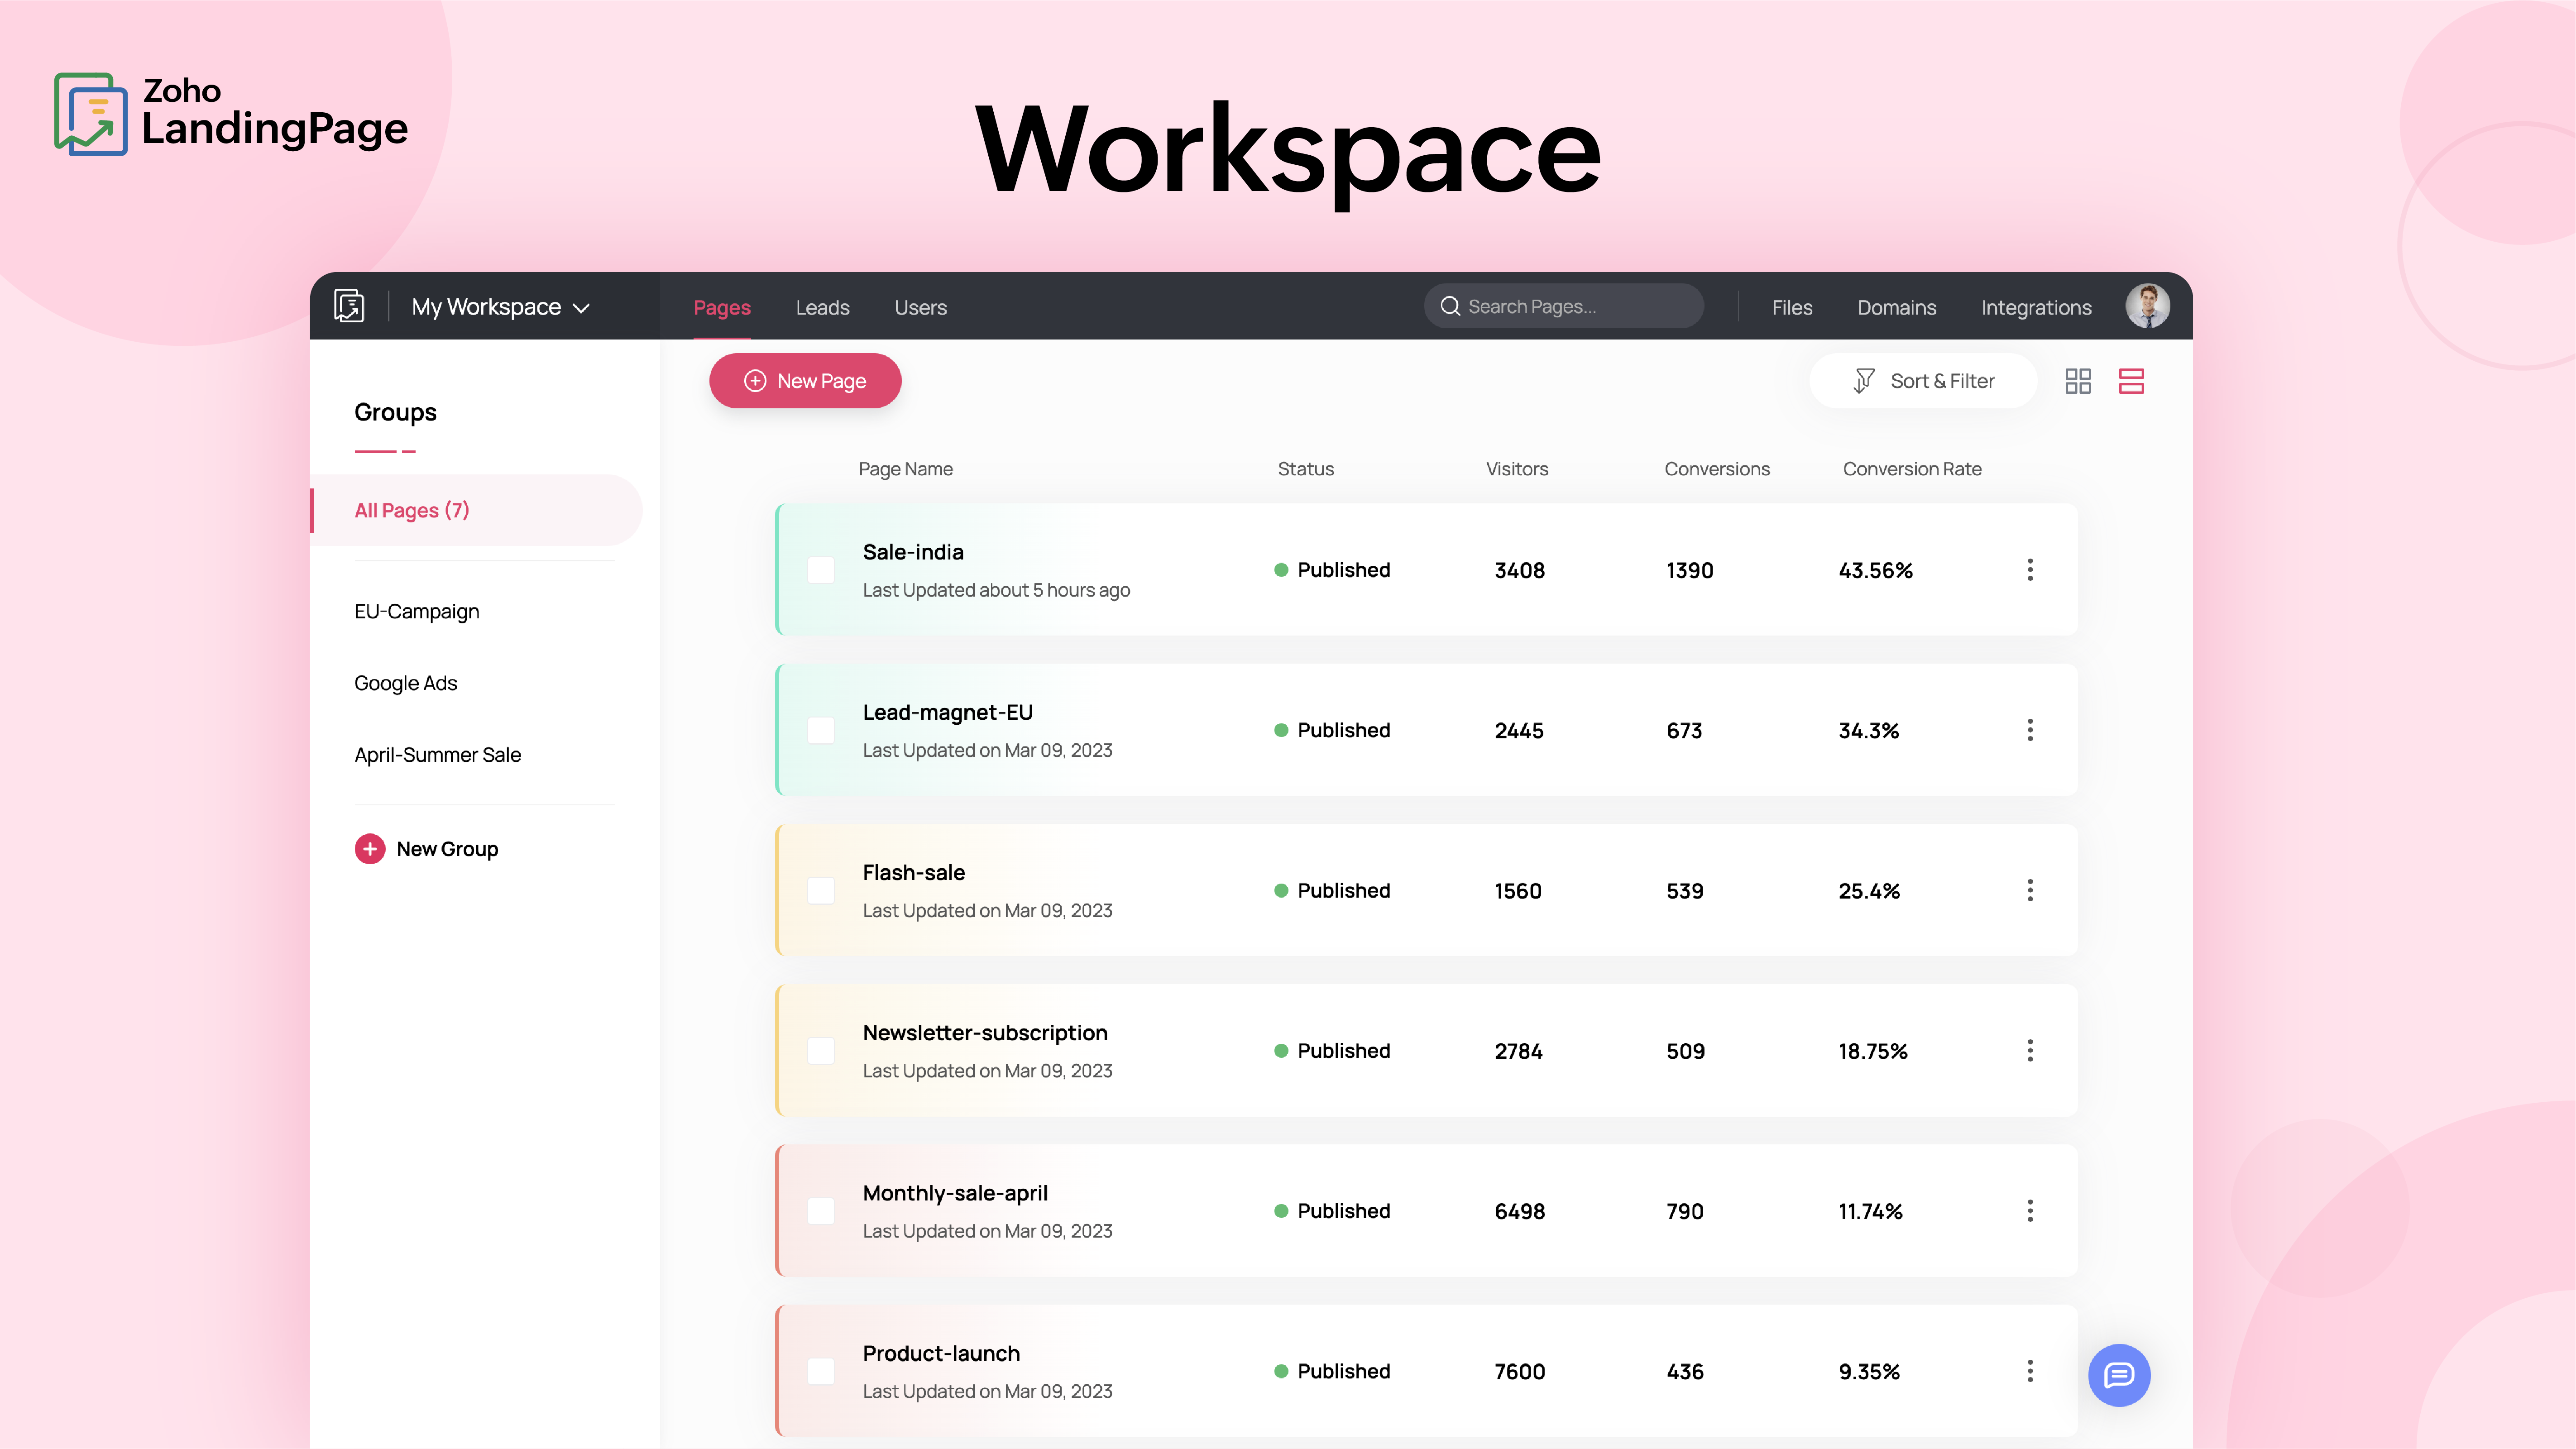Click the Monthly-sale-april visitors value 6498
This screenshot has height=1449, width=2576.
point(1519,1211)
